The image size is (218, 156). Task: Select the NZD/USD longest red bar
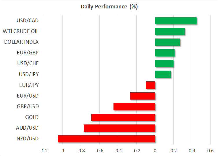pos(107,139)
